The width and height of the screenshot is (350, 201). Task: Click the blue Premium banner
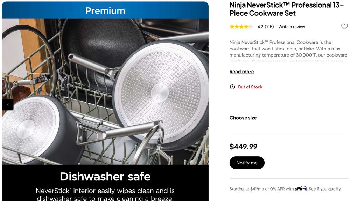(105, 10)
